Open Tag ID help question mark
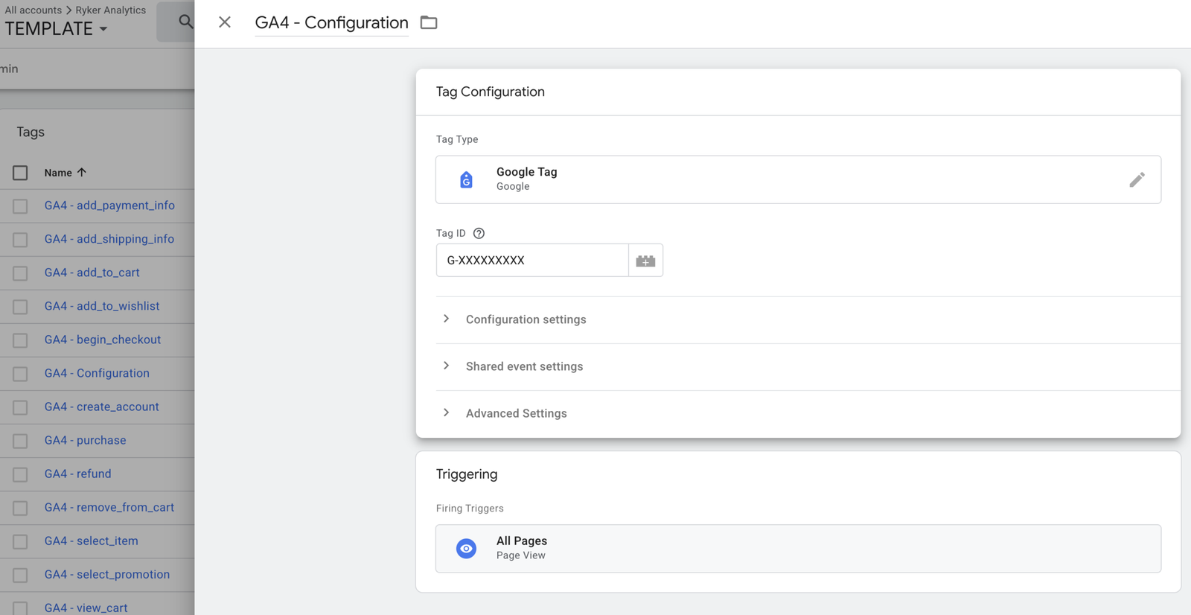1191x615 pixels. coord(479,233)
